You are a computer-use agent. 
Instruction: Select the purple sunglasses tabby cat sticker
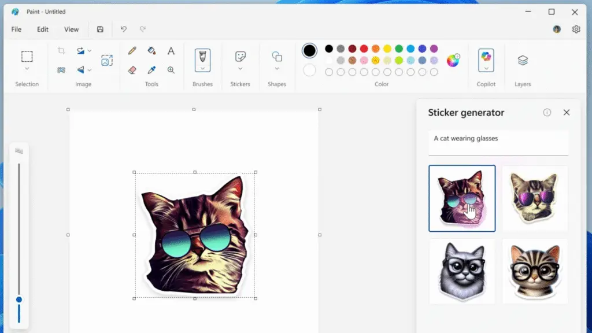click(535, 198)
